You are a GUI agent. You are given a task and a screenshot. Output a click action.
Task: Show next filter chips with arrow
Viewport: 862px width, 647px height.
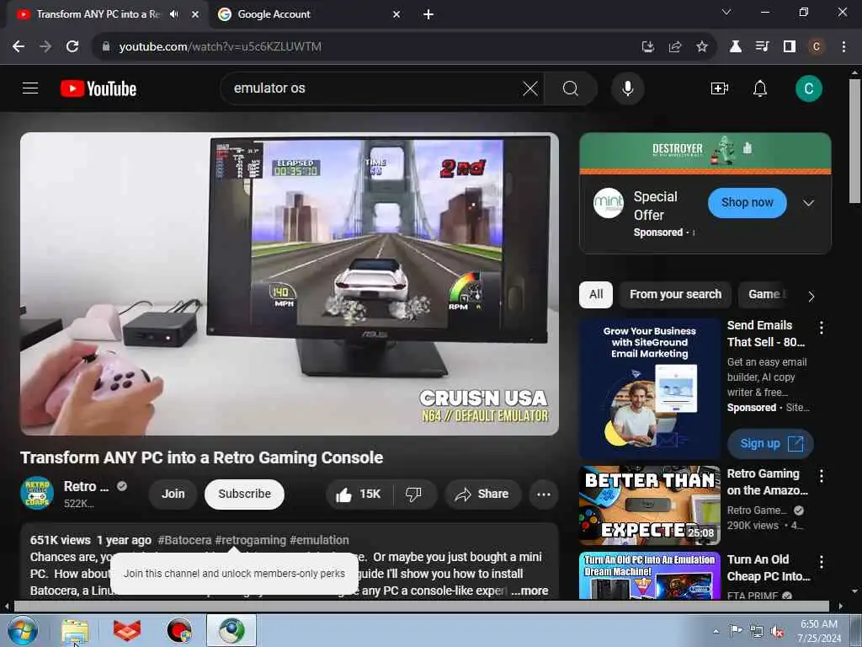(x=811, y=297)
